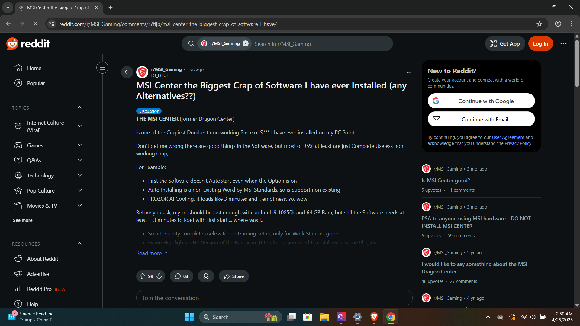Open the post's three-dot options menu

coord(409,72)
